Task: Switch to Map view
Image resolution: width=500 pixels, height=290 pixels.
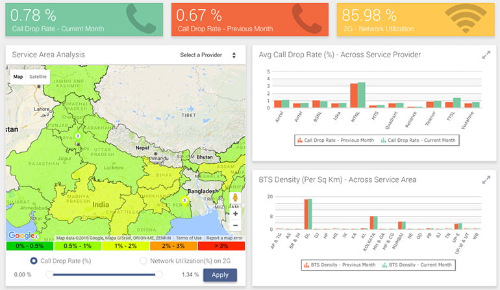Action: (18, 77)
